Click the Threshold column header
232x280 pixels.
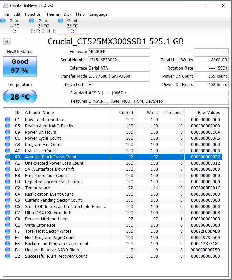pyautogui.click(x=173, y=113)
